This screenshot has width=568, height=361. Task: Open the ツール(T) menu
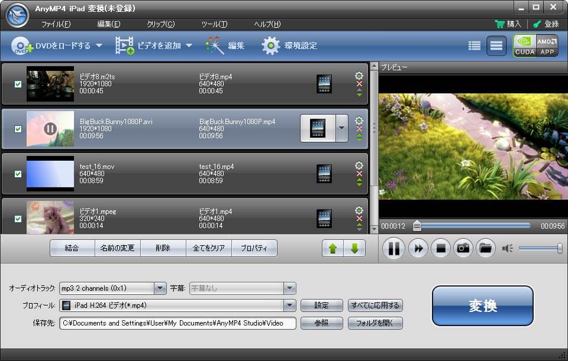[214, 24]
